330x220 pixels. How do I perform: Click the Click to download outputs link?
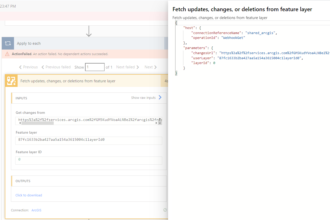(x=29, y=195)
